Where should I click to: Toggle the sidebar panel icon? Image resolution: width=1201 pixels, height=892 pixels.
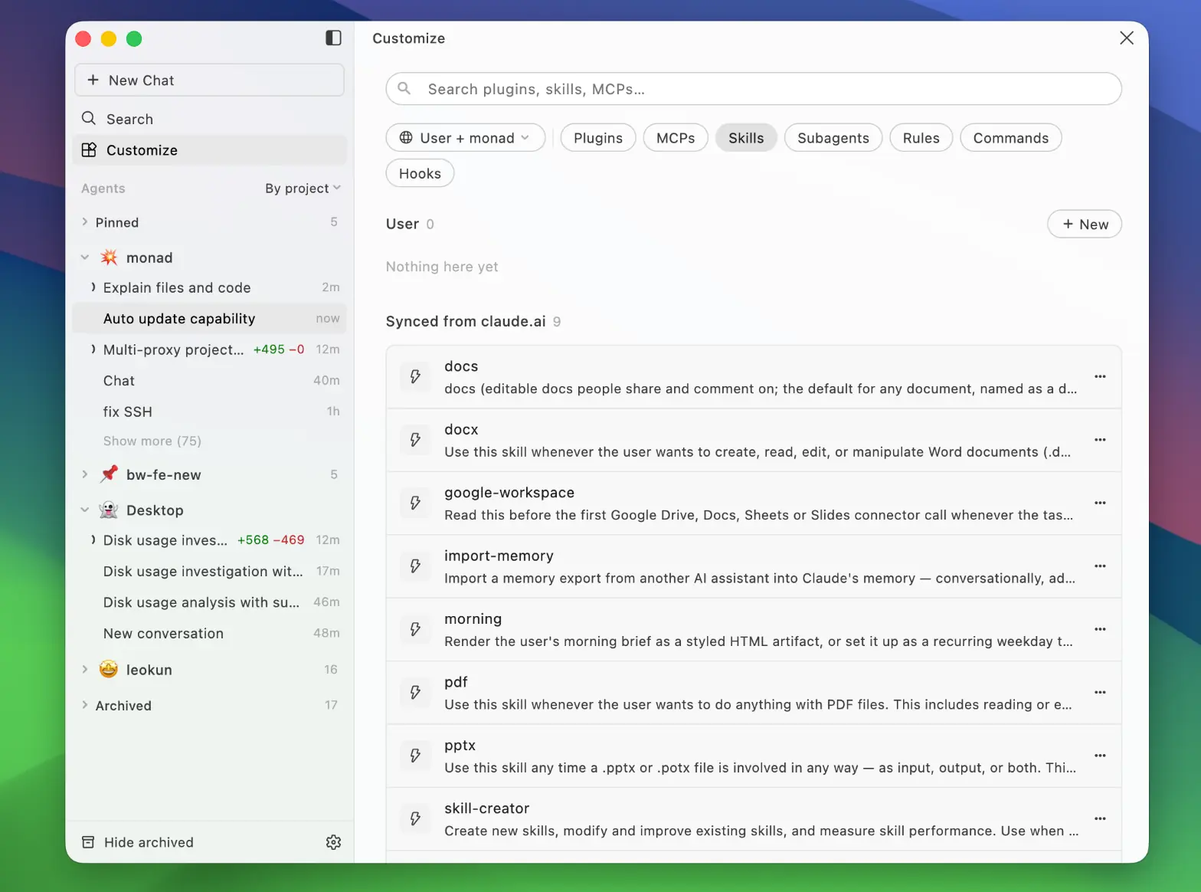pyautogui.click(x=333, y=38)
